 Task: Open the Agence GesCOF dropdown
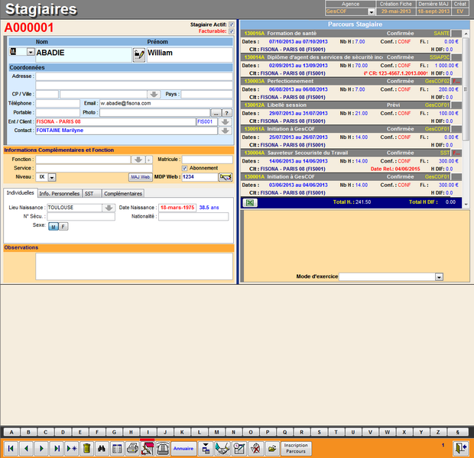point(372,11)
